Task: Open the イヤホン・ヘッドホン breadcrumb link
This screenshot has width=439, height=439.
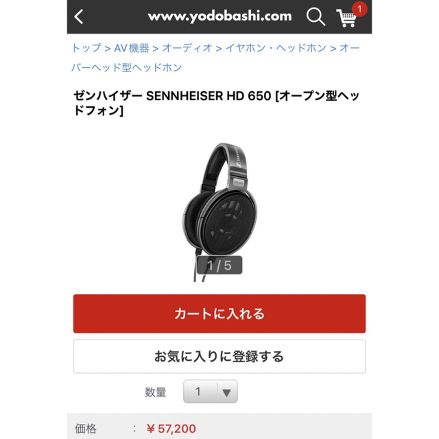Action: [x=276, y=48]
